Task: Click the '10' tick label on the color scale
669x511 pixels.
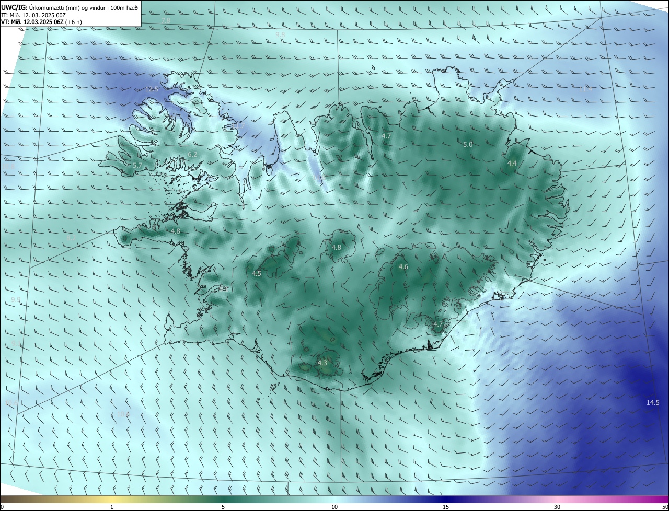Action: coord(334,507)
